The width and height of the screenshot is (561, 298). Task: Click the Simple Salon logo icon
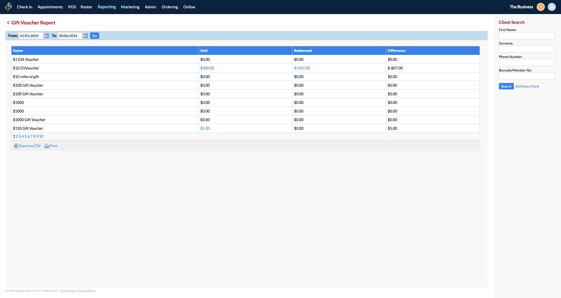click(9, 7)
